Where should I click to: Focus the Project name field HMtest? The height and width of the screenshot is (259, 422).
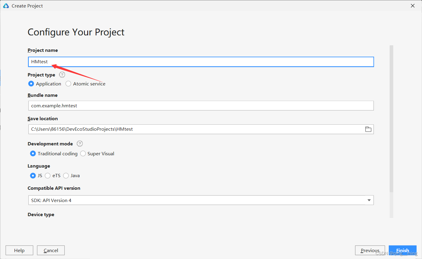pos(201,62)
